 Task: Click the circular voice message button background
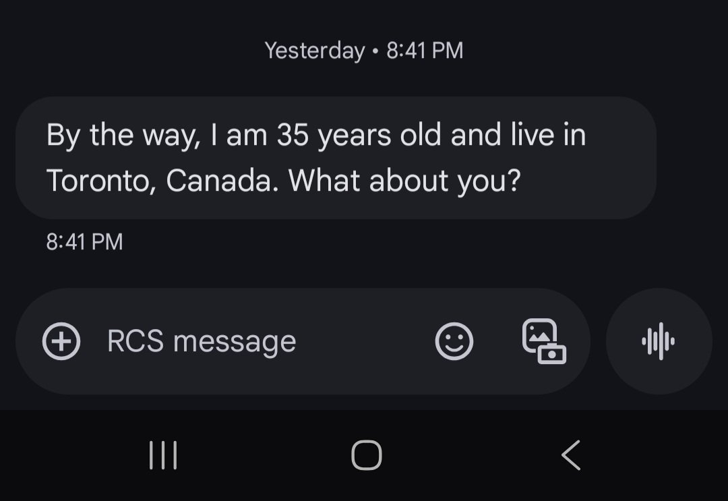659,341
